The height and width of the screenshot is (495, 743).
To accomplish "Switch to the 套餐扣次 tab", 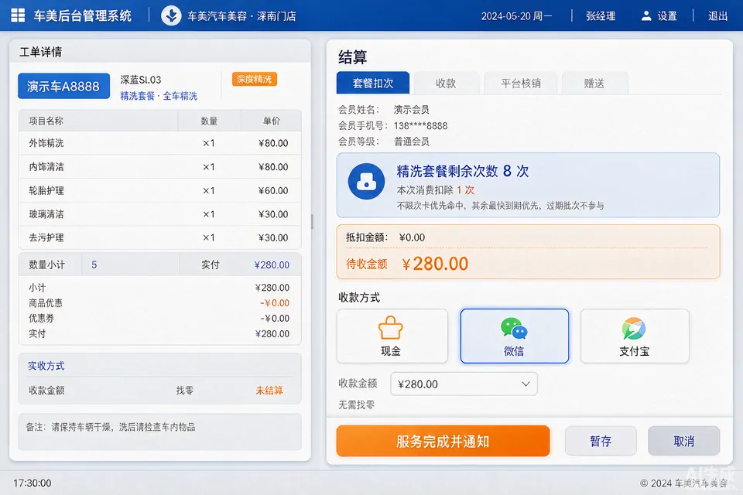I will 373,84.
